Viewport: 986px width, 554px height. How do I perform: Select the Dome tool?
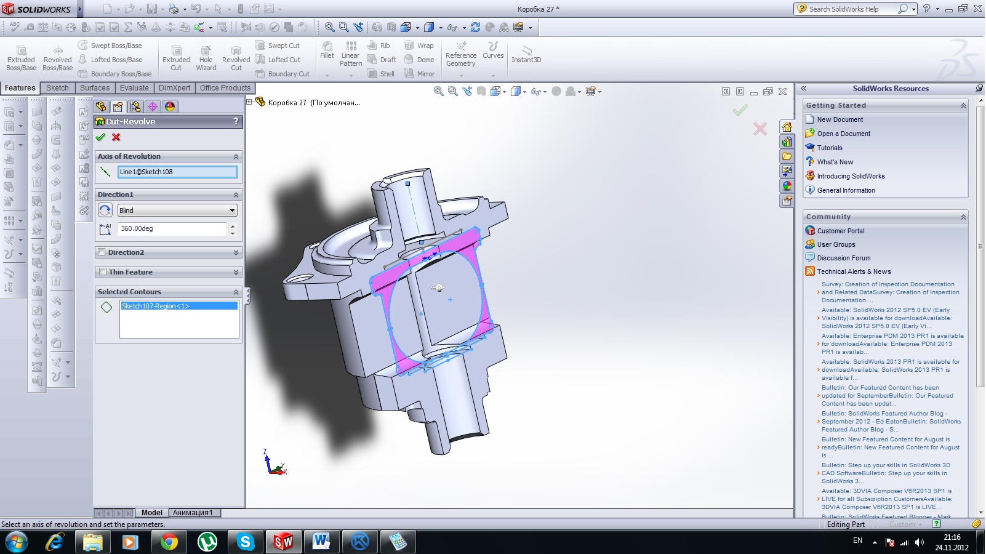point(419,60)
